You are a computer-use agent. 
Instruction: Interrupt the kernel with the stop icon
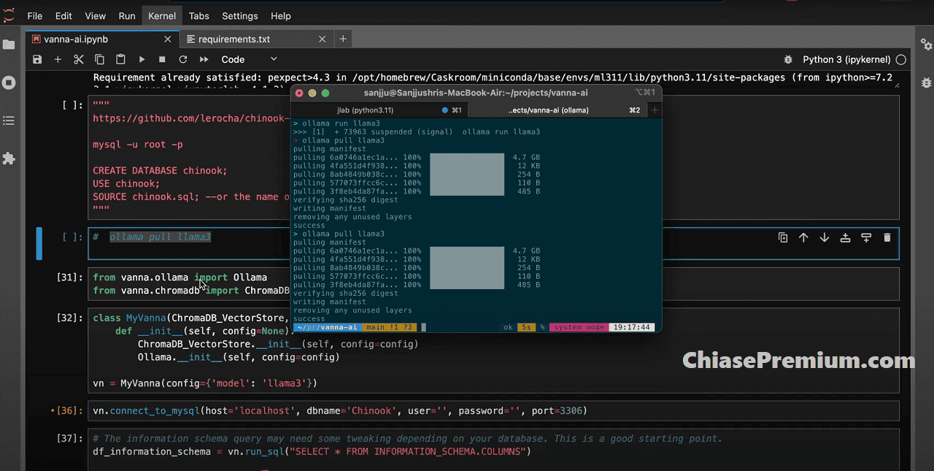tap(162, 59)
